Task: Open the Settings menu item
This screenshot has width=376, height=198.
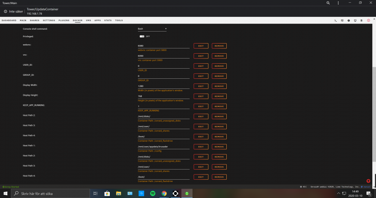Action: (49, 21)
